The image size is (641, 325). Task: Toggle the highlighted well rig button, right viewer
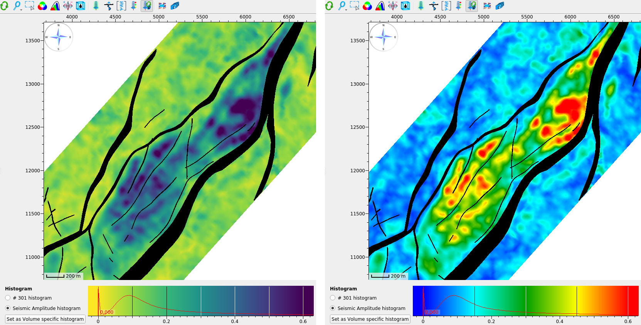(472, 6)
